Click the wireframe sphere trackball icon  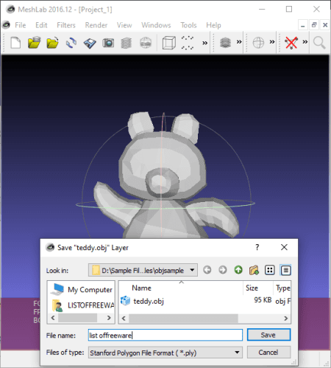point(258,43)
